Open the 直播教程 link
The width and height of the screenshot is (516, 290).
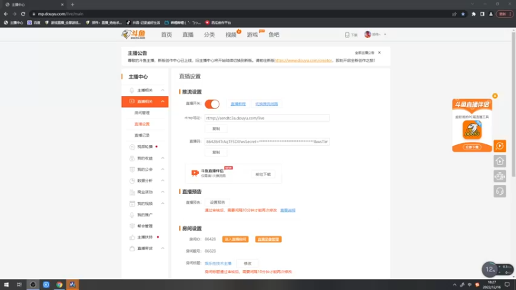coord(238,104)
